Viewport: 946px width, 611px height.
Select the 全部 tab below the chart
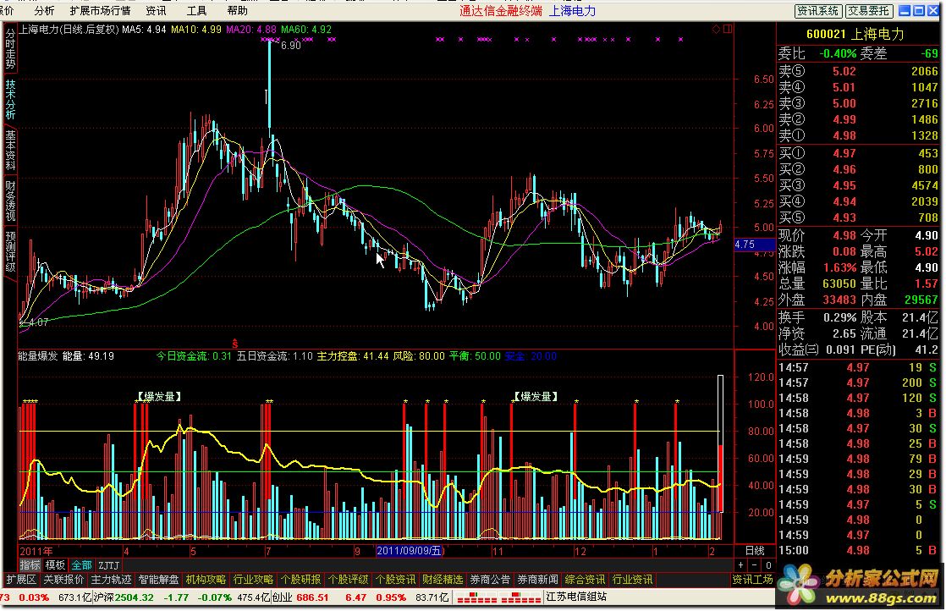pyautogui.click(x=81, y=565)
